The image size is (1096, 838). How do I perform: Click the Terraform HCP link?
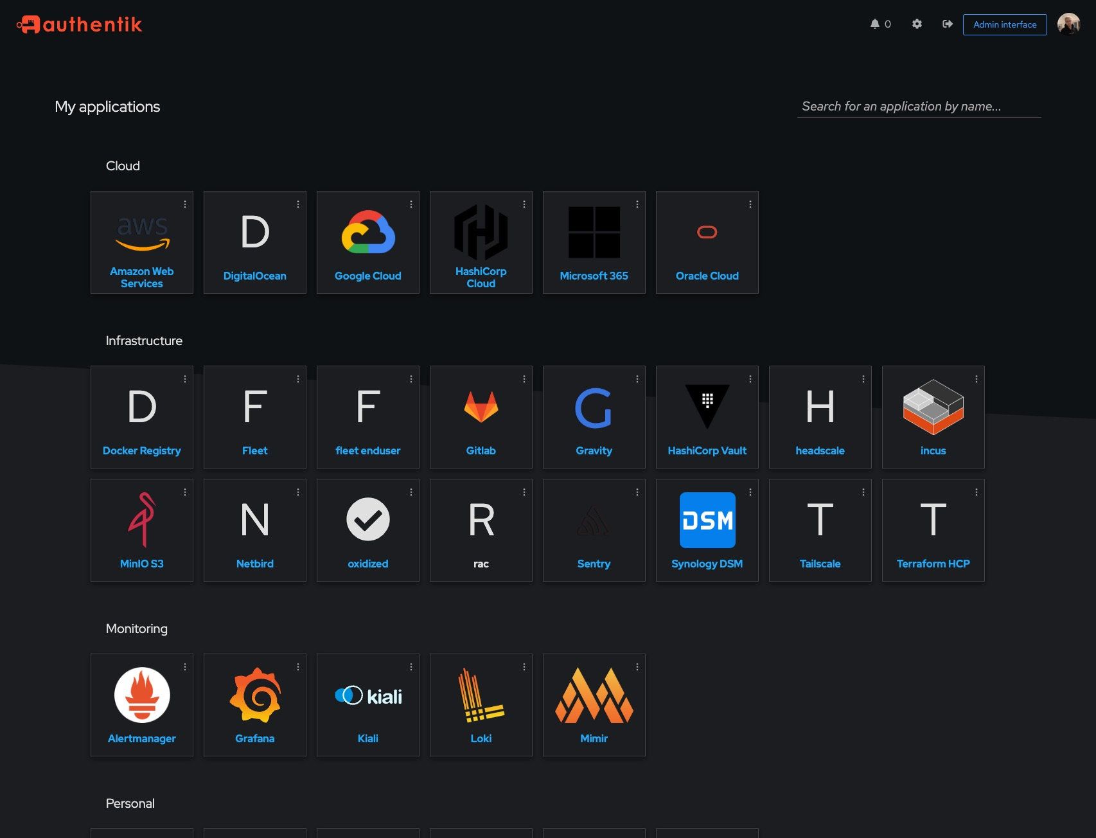point(933,564)
